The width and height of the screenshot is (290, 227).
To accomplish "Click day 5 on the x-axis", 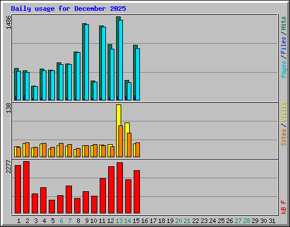I will tap(53, 221).
